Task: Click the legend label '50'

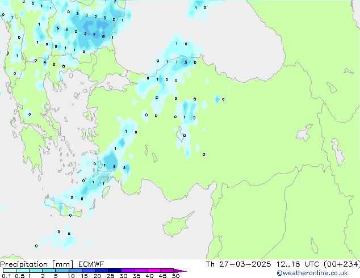Action: point(175,276)
